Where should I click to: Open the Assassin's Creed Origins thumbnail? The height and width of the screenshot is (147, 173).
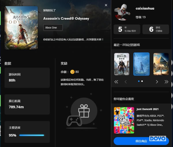point(161,64)
